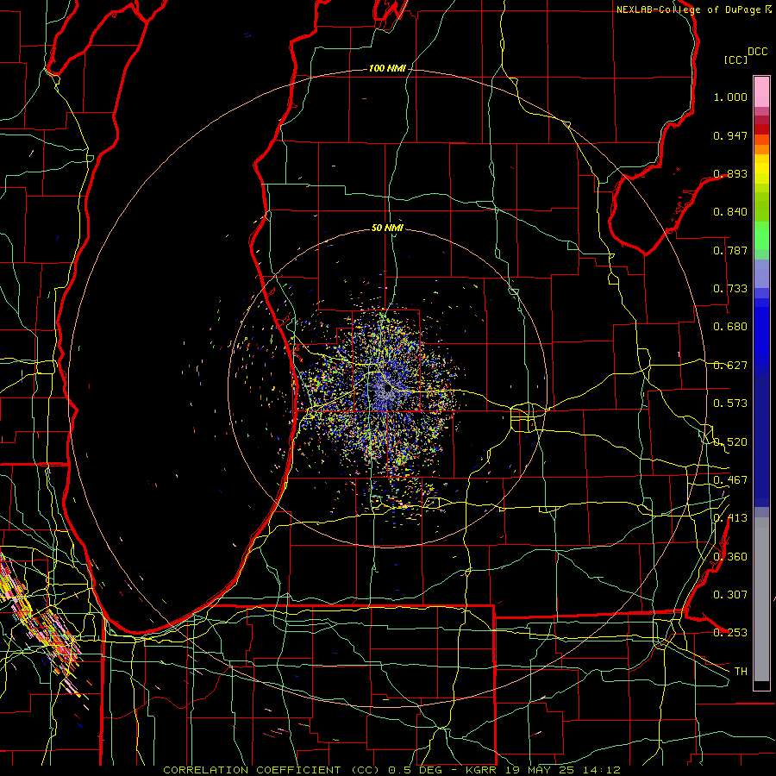The height and width of the screenshot is (776, 776).
Task: Click the 0.5 DEG elevation text
Action: 414,770
